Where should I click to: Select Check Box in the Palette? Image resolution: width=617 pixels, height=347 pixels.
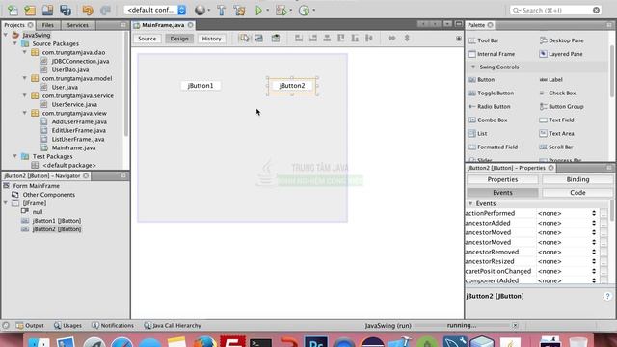click(557, 93)
